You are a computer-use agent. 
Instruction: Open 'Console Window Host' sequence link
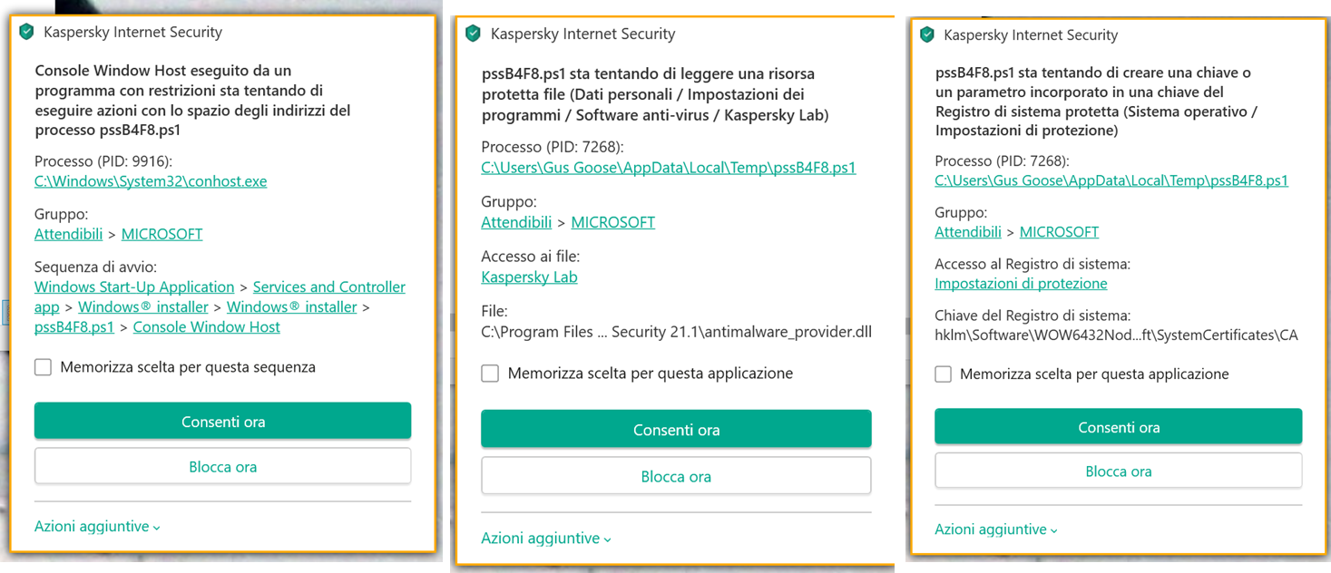207,327
